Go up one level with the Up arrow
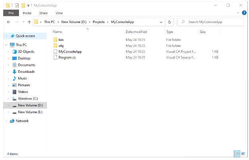 point(29,22)
